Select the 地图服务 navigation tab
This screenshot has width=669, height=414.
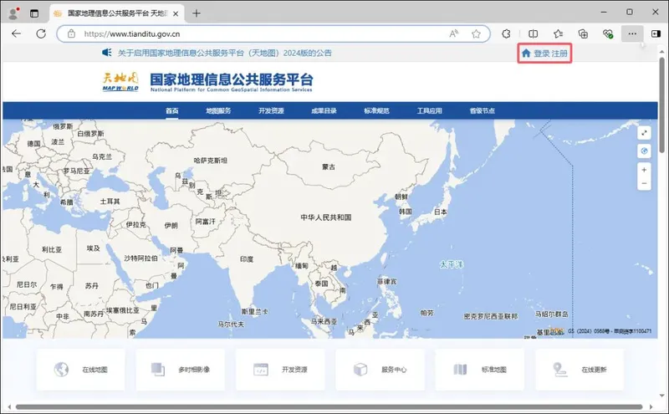(x=218, y=110)
